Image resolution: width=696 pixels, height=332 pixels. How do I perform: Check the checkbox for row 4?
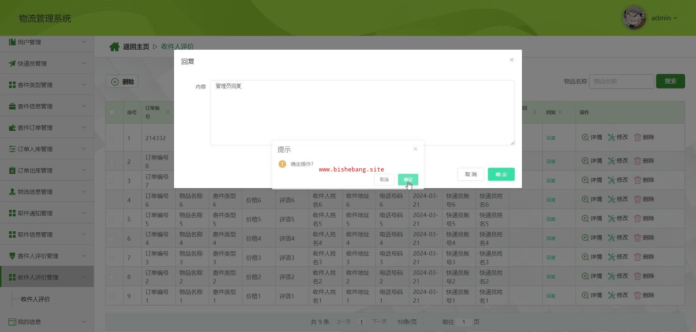pyautogui.click(x=112, y=200)
